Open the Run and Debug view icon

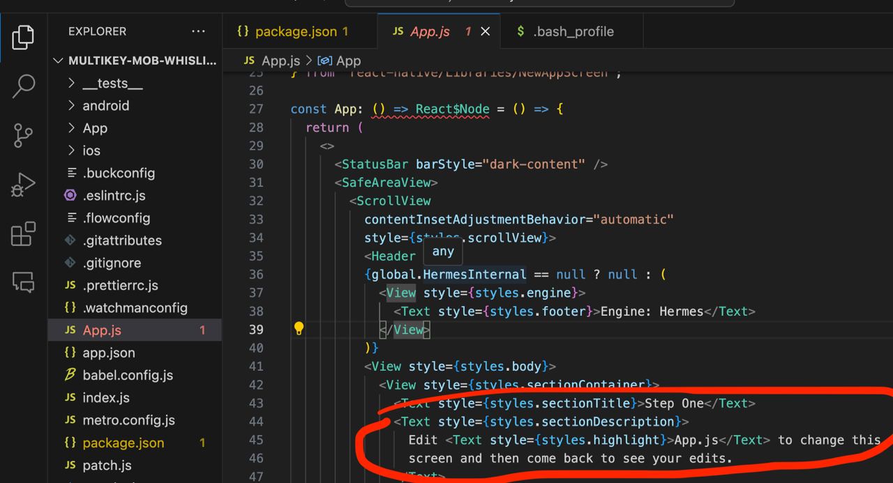(x=23, y=185)
